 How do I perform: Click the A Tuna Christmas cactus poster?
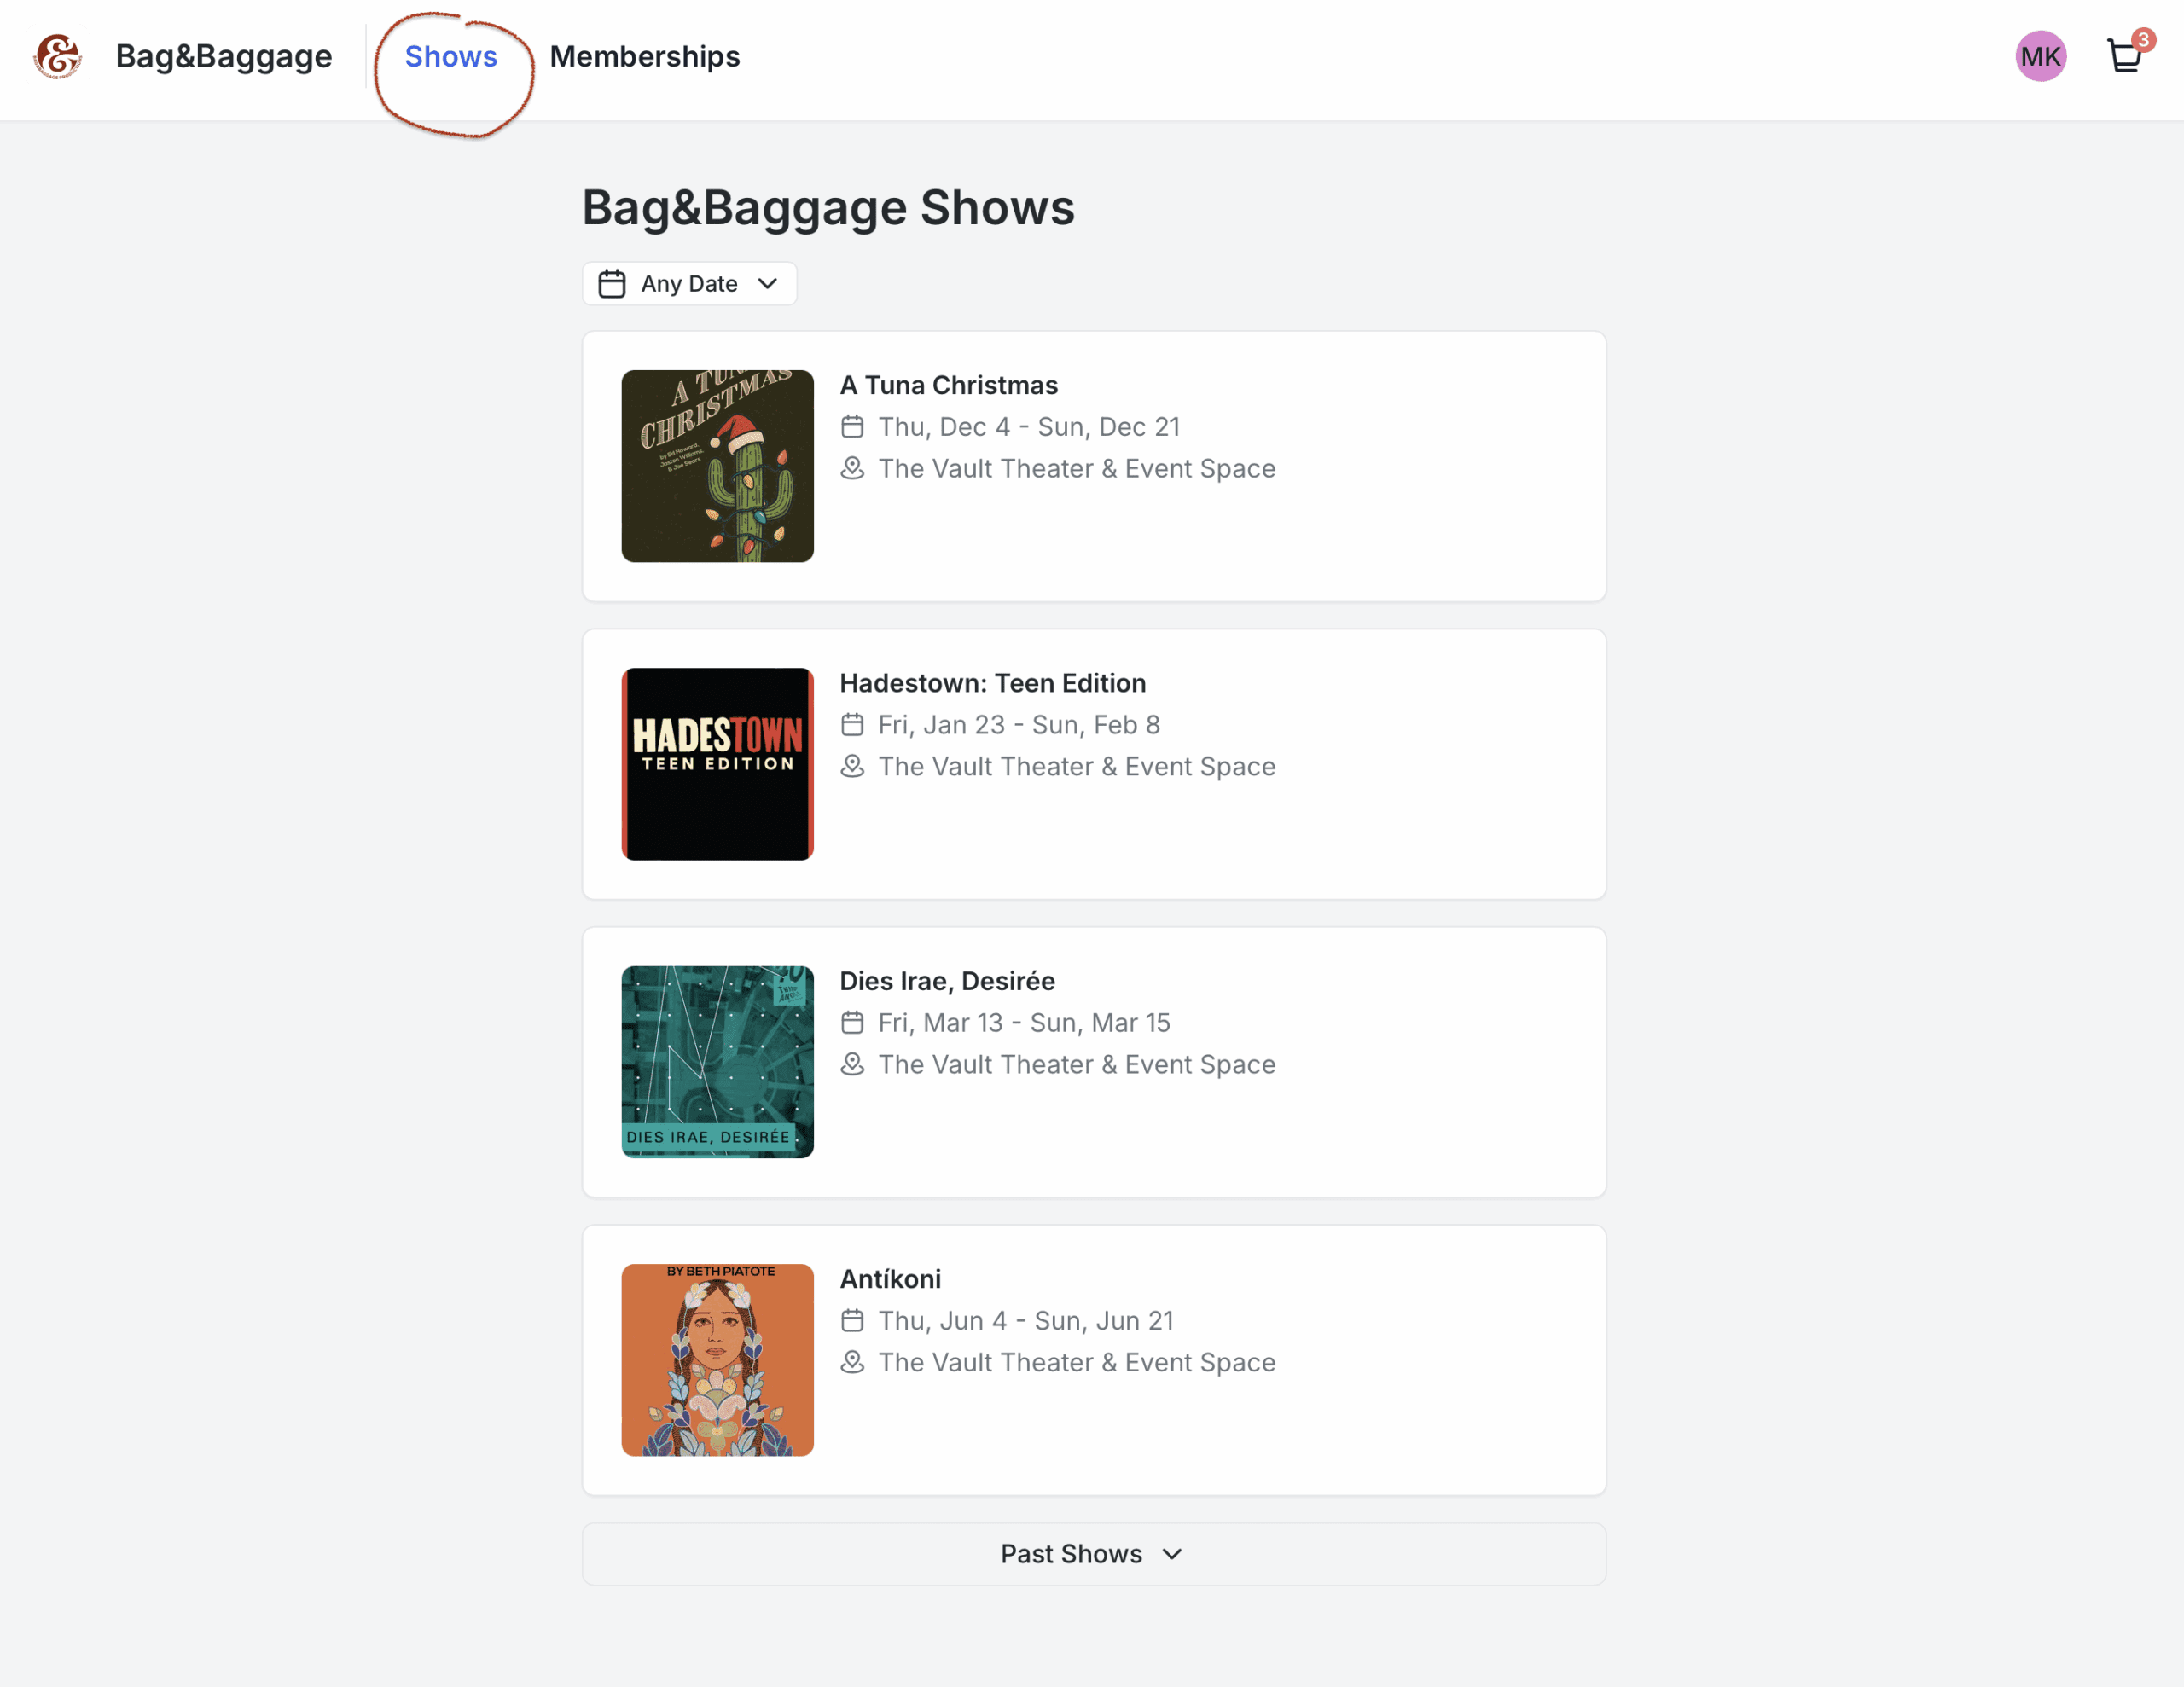pos(717,466)
